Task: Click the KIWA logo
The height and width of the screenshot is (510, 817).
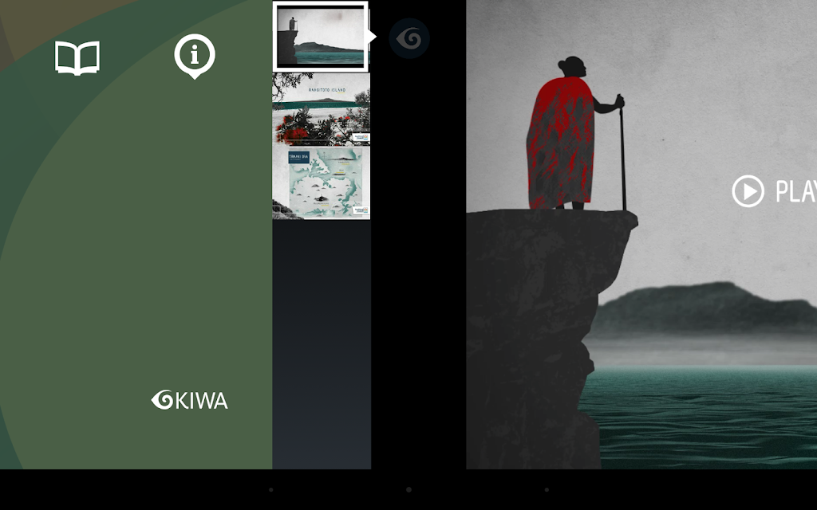Action: [x=190, y=400]
